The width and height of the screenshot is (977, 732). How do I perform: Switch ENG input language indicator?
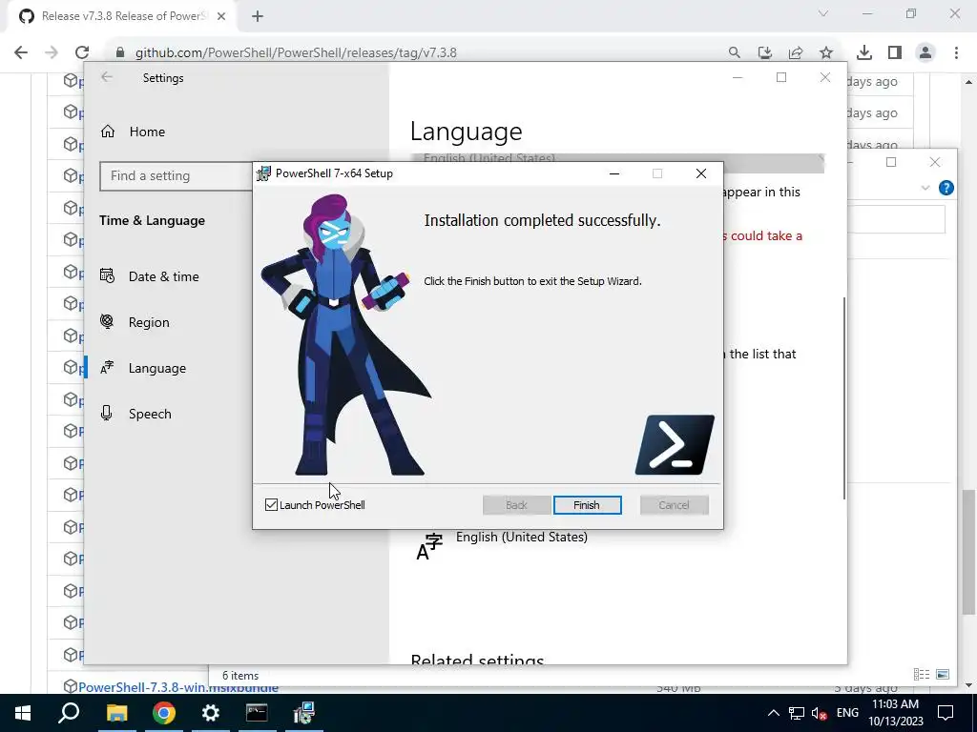(847, 713)
